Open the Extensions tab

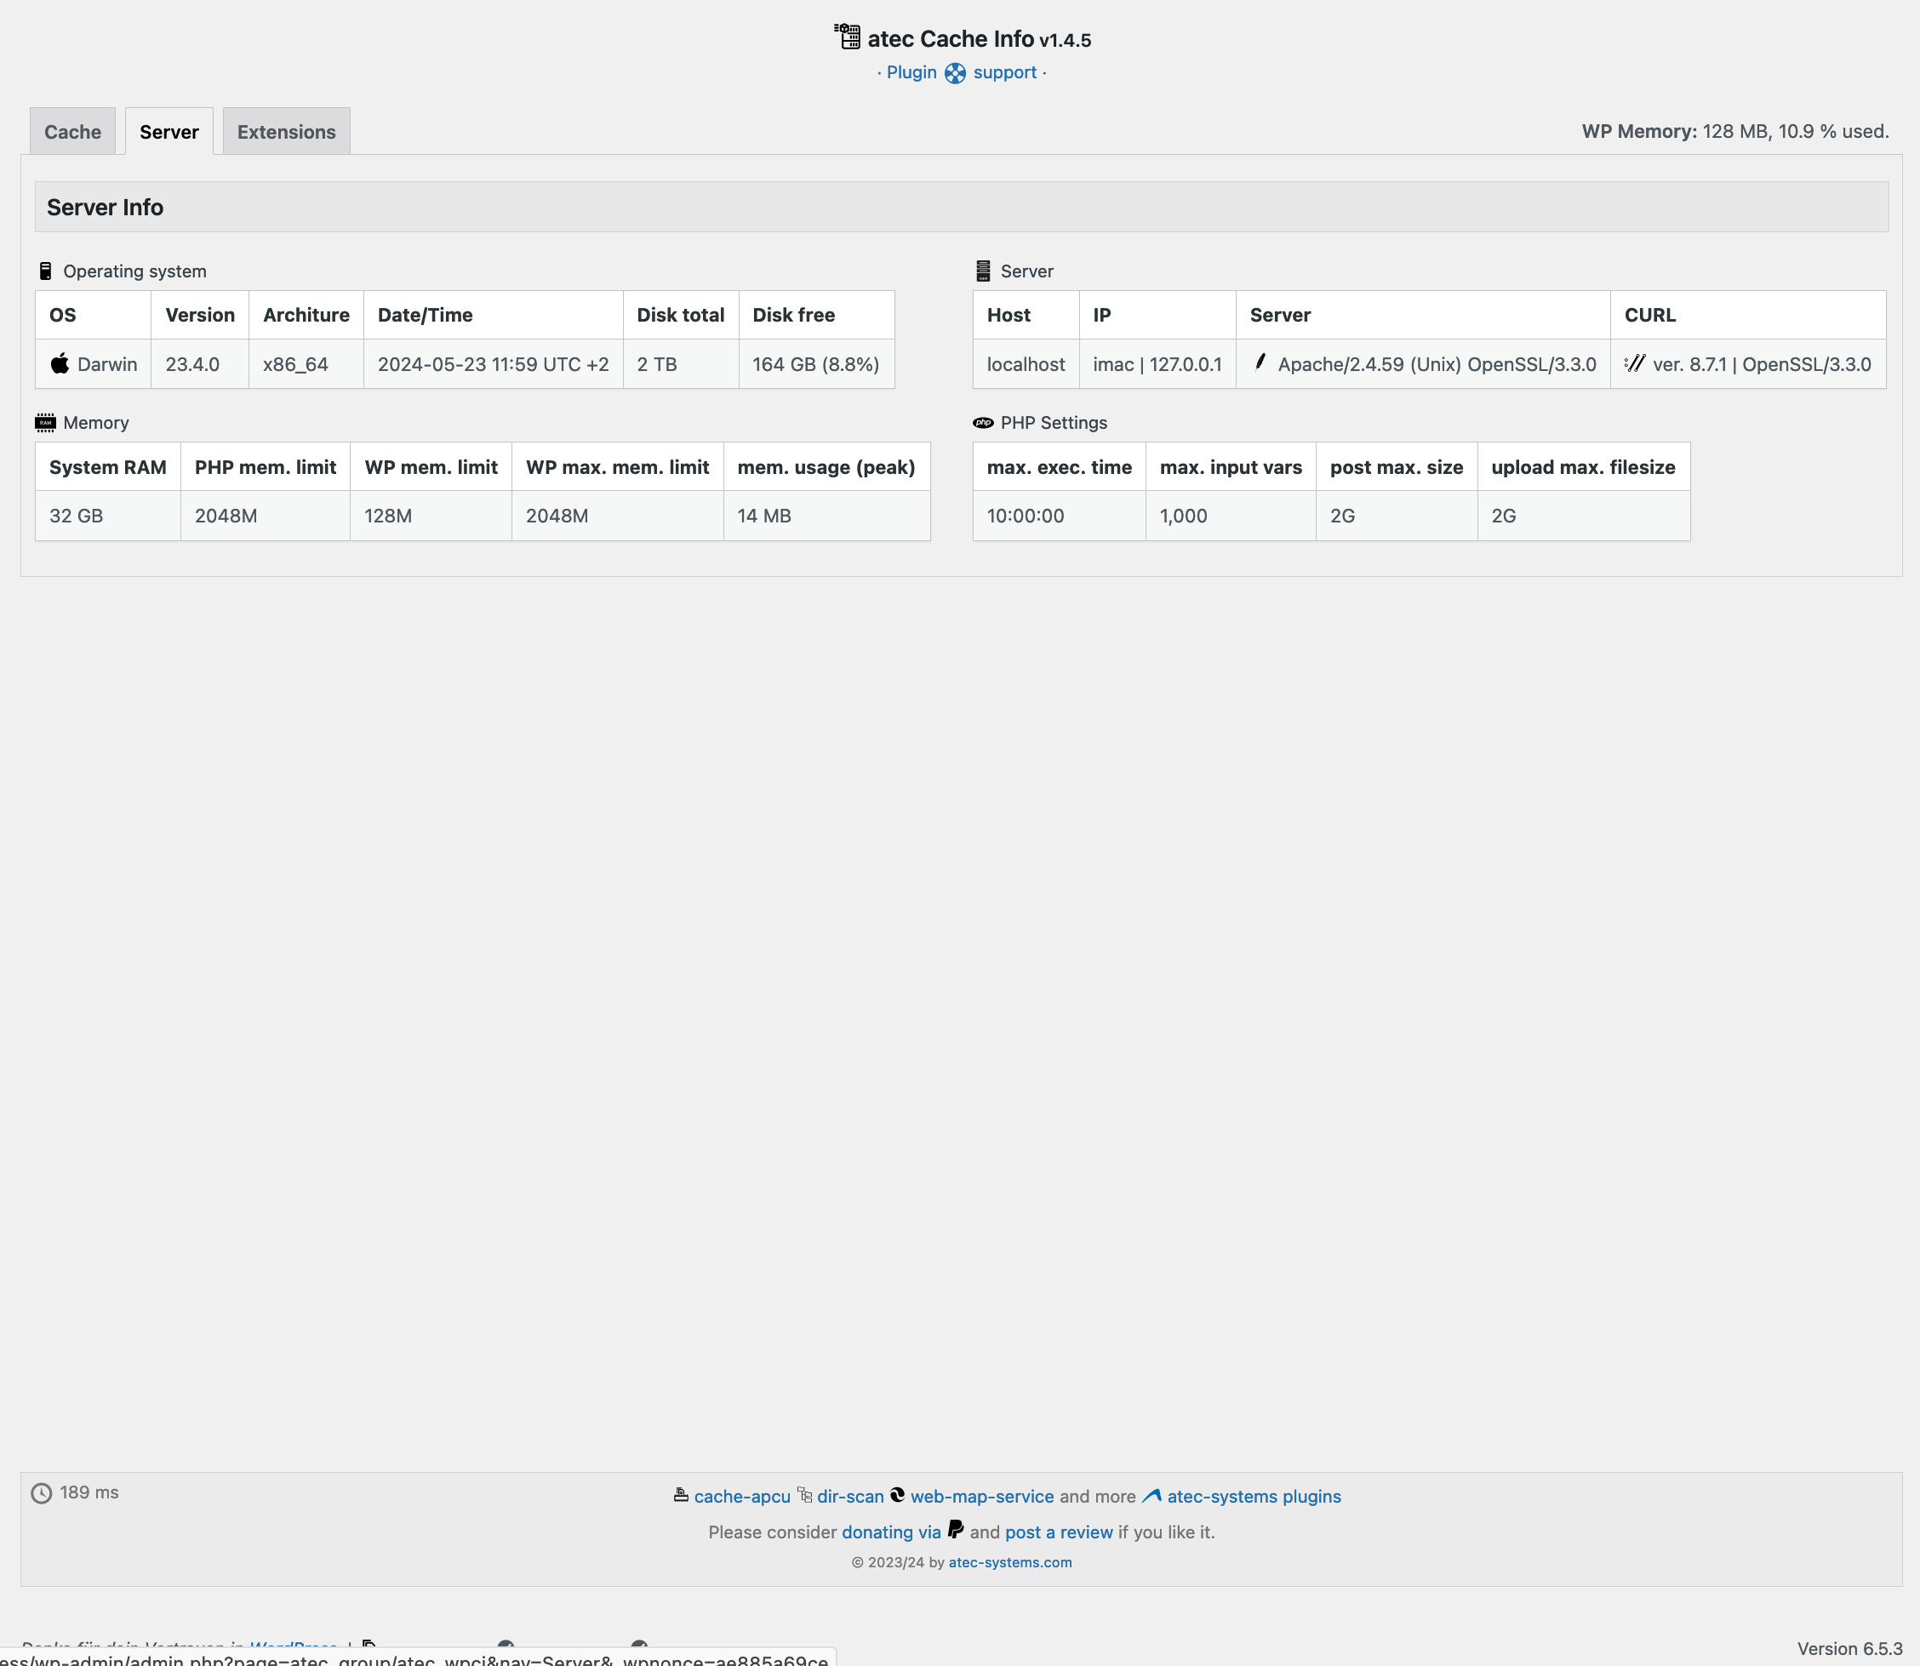tap(286, 131)
